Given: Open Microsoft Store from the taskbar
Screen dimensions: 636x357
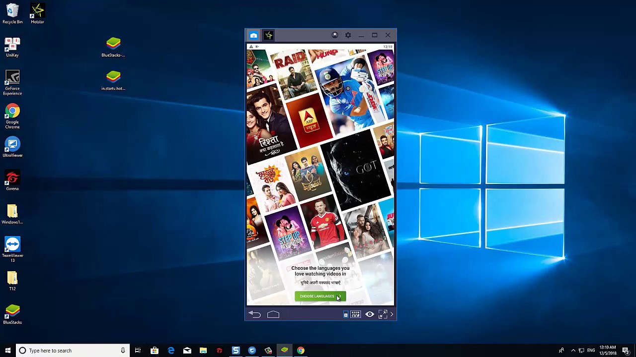Looking at the screenshot, I should (x=155, y=351).
